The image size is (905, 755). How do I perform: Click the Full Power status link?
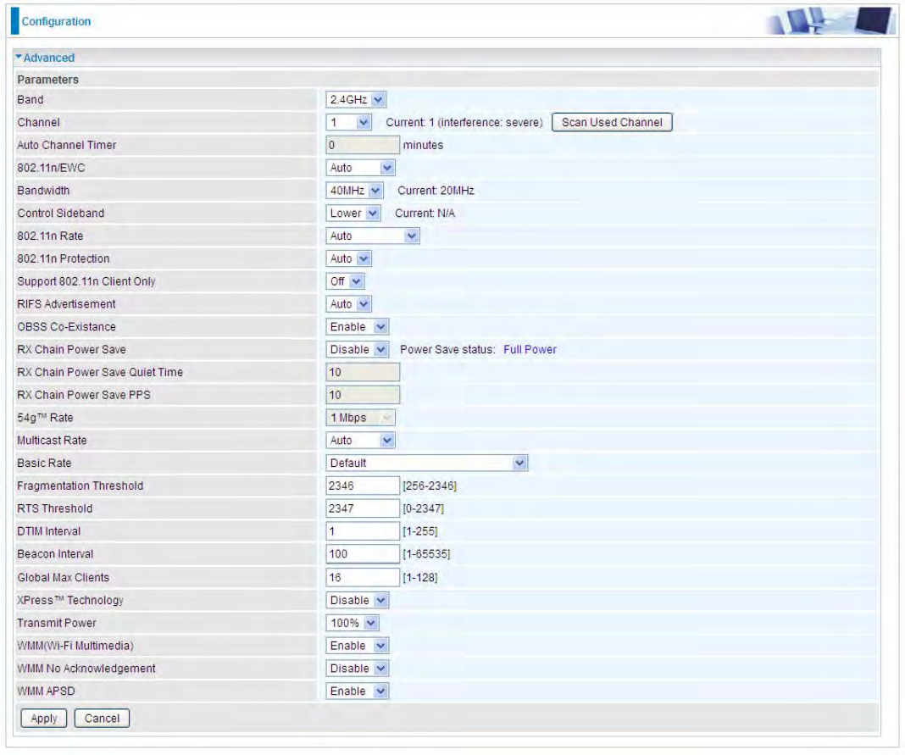[530, 350]
